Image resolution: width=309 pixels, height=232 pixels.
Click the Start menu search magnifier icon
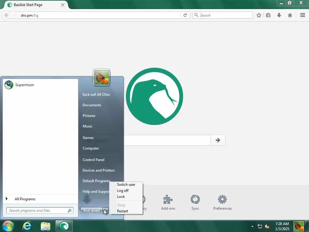(70, 211)
